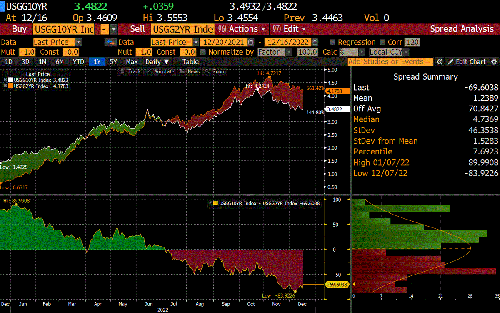
Task: Click the 3.4822 white price tag
Action: [x=338, y=109]
